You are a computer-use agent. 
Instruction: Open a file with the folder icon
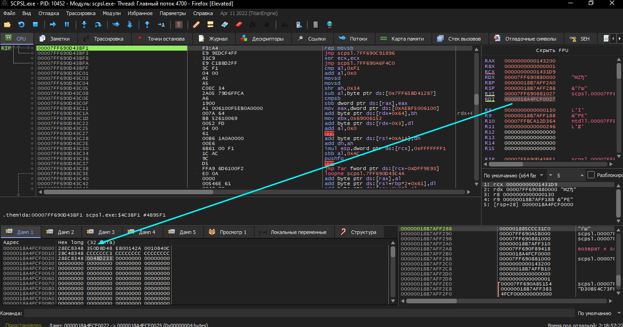tap(7, 24)
